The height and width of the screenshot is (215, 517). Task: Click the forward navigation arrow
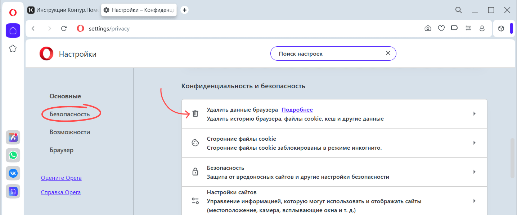[50, 28]
